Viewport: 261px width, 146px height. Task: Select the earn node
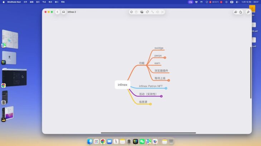pyautogui.click(x=157, y=63)
